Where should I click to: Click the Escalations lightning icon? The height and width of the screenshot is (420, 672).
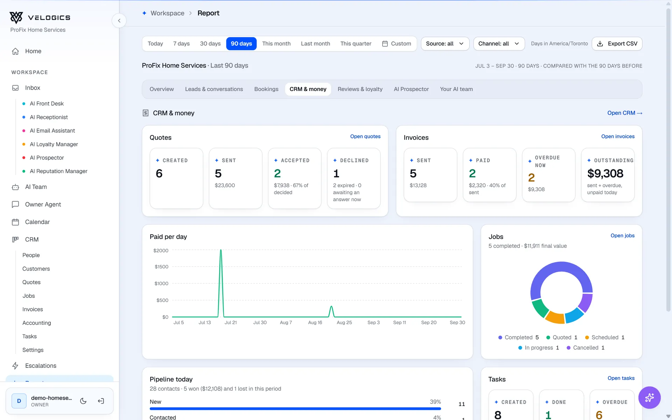[x=15, y=366]
